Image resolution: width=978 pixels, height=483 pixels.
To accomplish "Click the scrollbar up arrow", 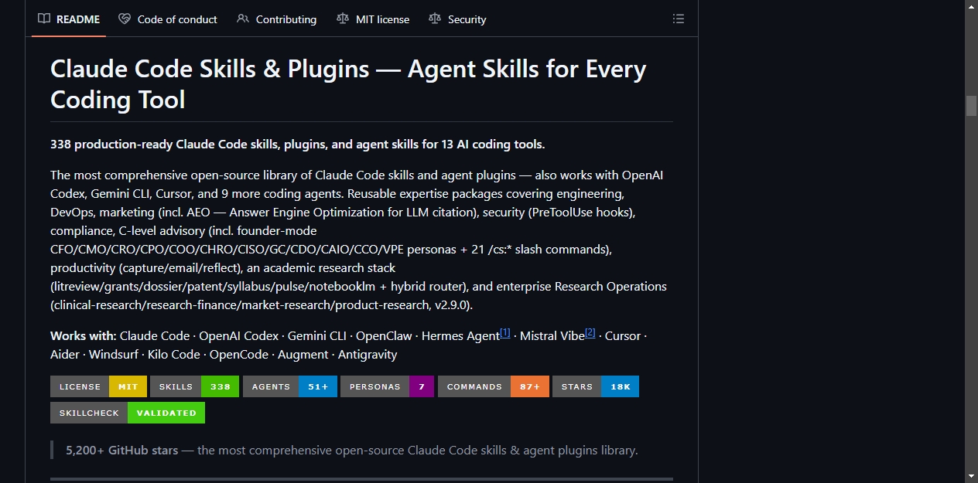I will 971,6.
